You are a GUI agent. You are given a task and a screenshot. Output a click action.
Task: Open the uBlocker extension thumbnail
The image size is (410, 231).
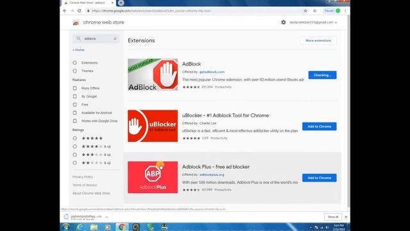pos(152,126)
